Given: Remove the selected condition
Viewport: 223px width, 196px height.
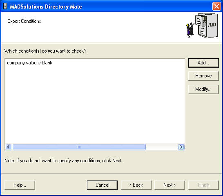Looking at the screenshot, I should 203,76.
